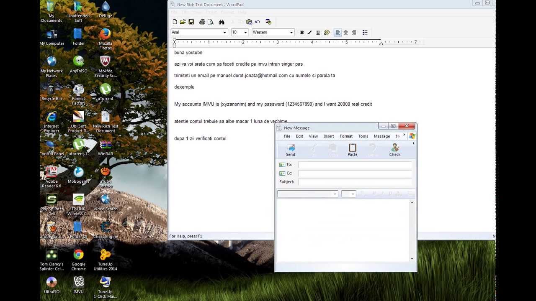The width and height of the screenshot is (536, 301).
Task: Select the IMVU desktop icon
Action: tap(78, 286)
